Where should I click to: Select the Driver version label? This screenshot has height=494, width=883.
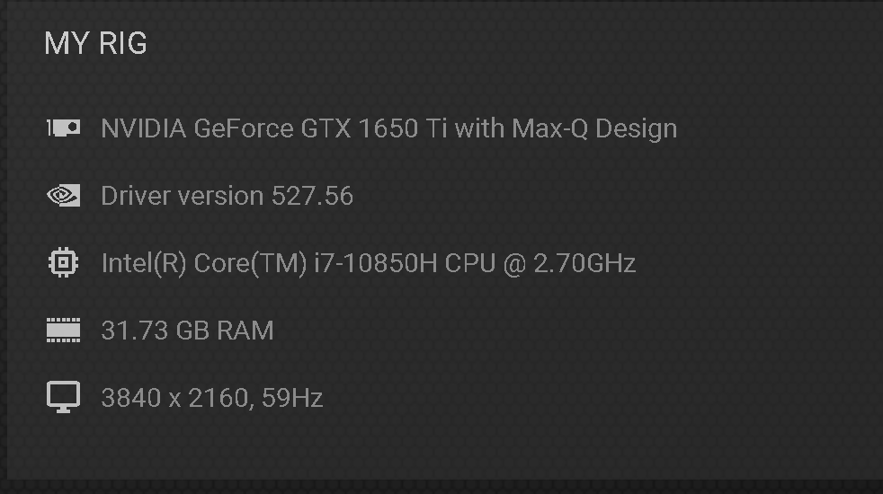[x=183, y=196]
